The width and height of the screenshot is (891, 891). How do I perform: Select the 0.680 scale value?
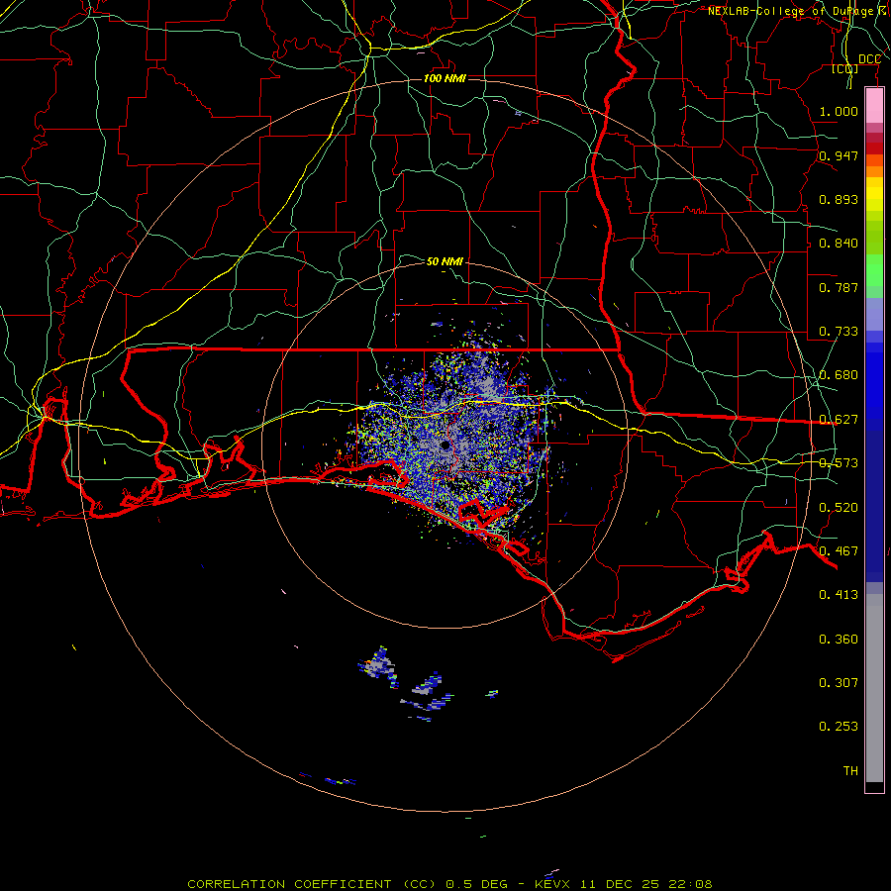839,375
